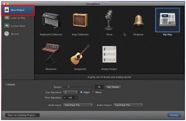Image resolution: width=186 pixels, height=121 pixels.
Task: Switch to Learn to Play section
Action: click(x=18, y=18)
